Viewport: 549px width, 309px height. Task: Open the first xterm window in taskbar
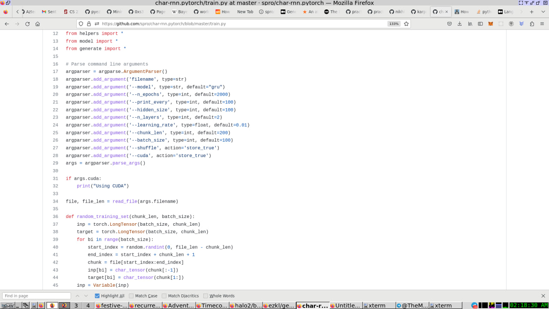(x=379, y=306)
